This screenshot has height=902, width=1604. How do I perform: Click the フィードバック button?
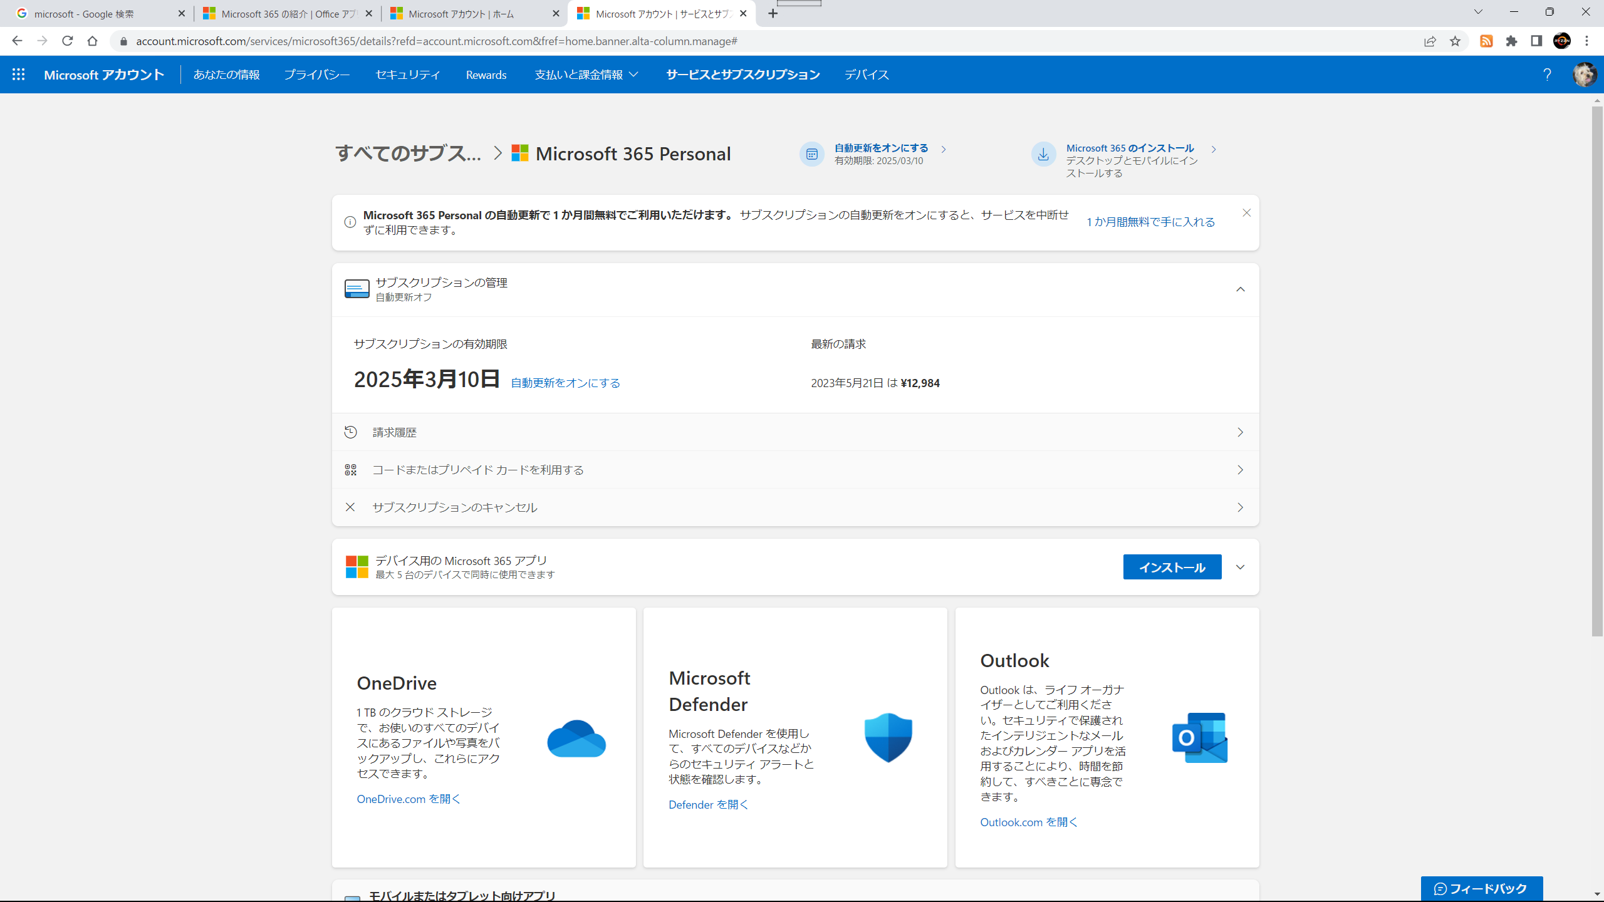tap(1481, 888)
